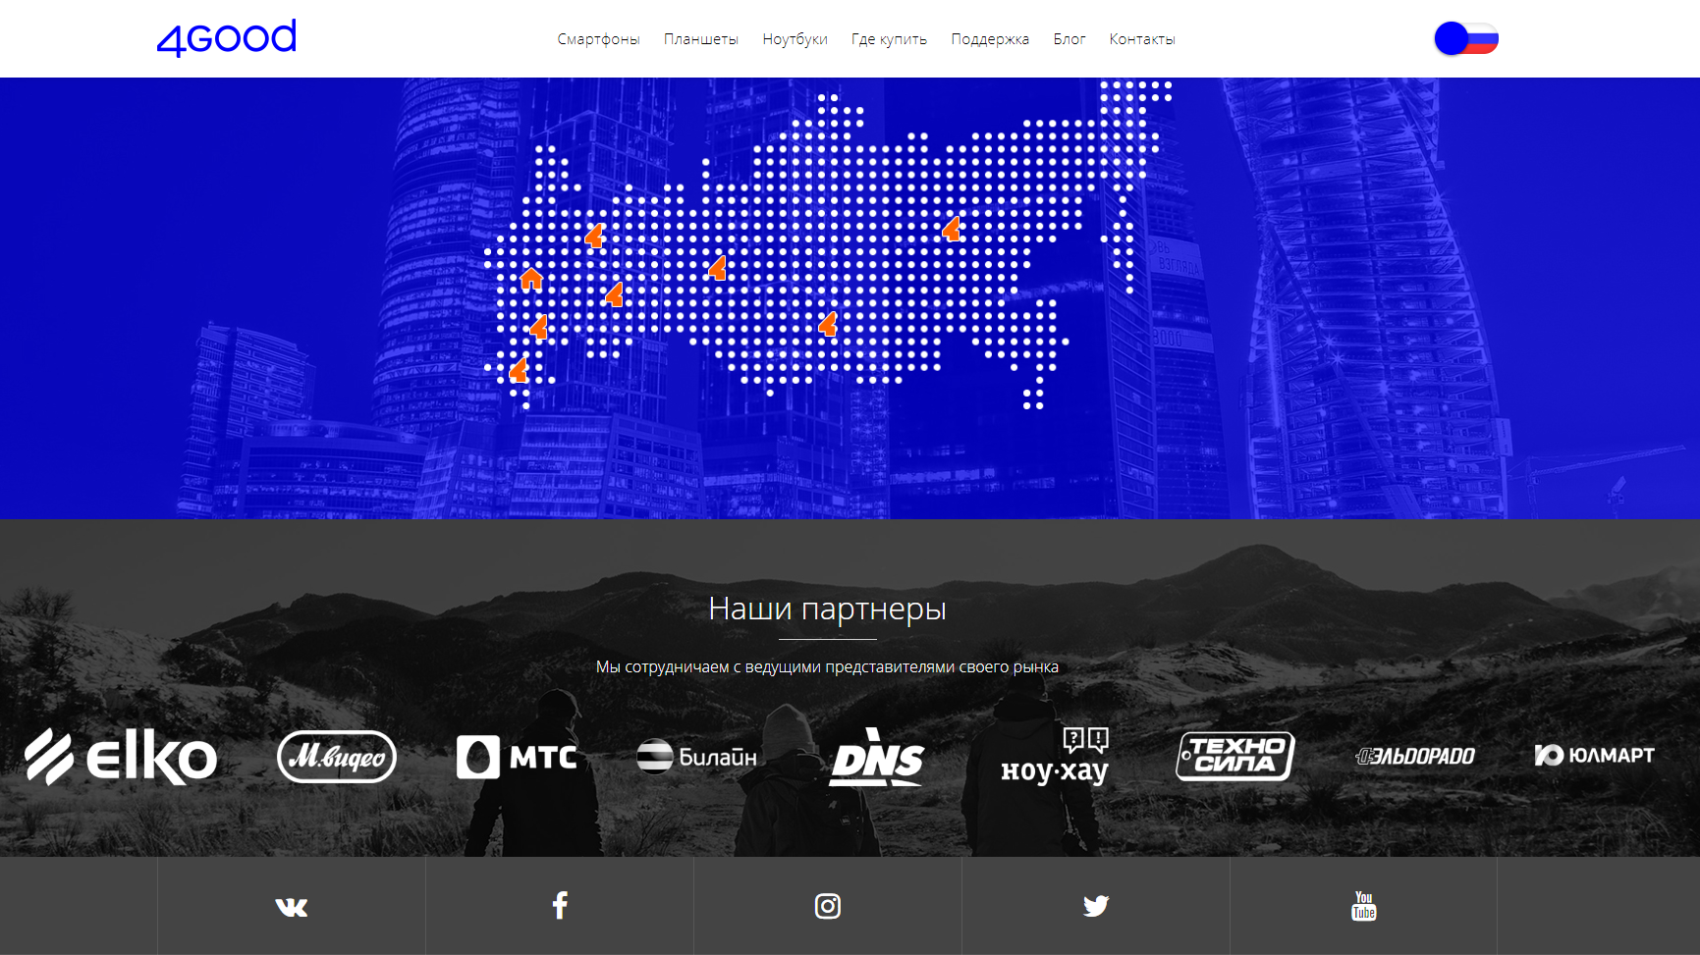Click the Наши партнеры heading
This screenshot has width=1700, height=955.
pyautogui.click(x=828, y=609)
